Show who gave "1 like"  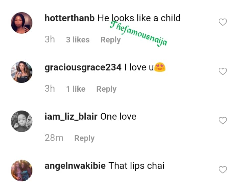[x=76, y=89]
